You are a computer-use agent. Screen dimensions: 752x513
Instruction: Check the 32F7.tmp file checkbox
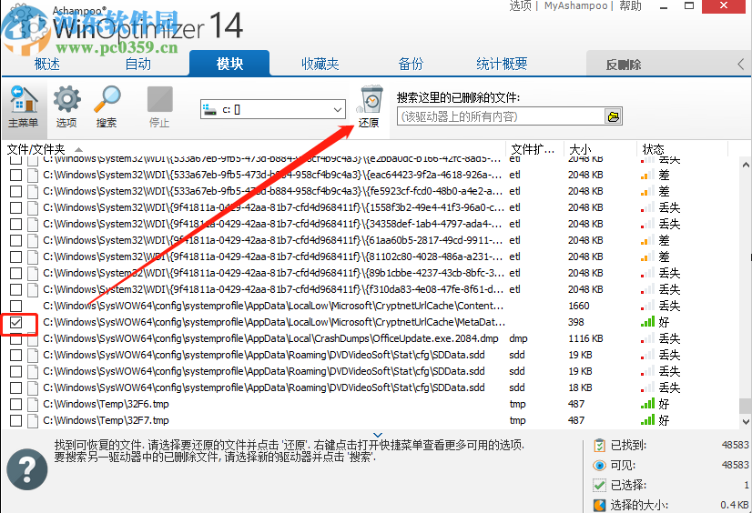tap(15, 420)
